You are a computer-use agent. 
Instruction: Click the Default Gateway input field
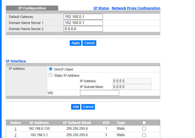(x=83, y=17)
